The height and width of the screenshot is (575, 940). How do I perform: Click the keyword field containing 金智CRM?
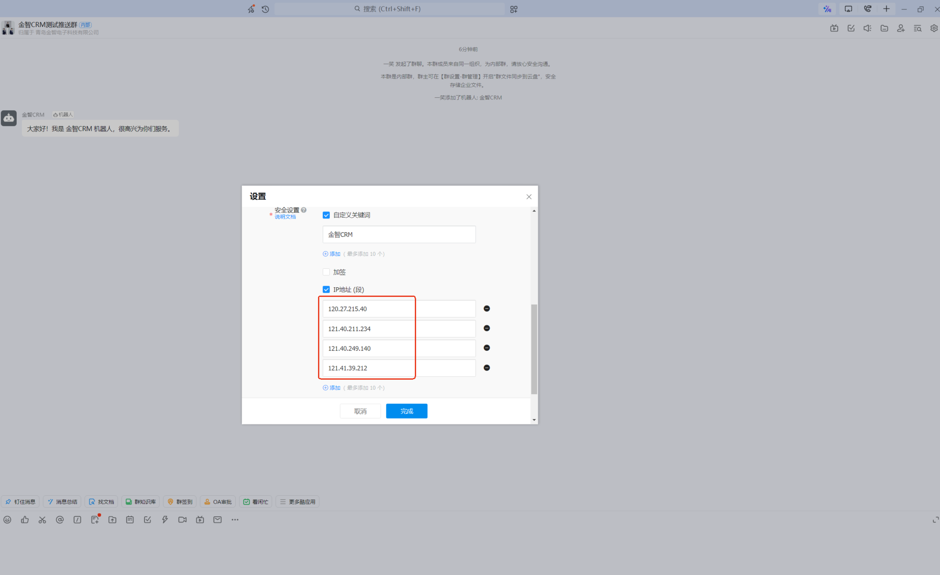point(399,234)
